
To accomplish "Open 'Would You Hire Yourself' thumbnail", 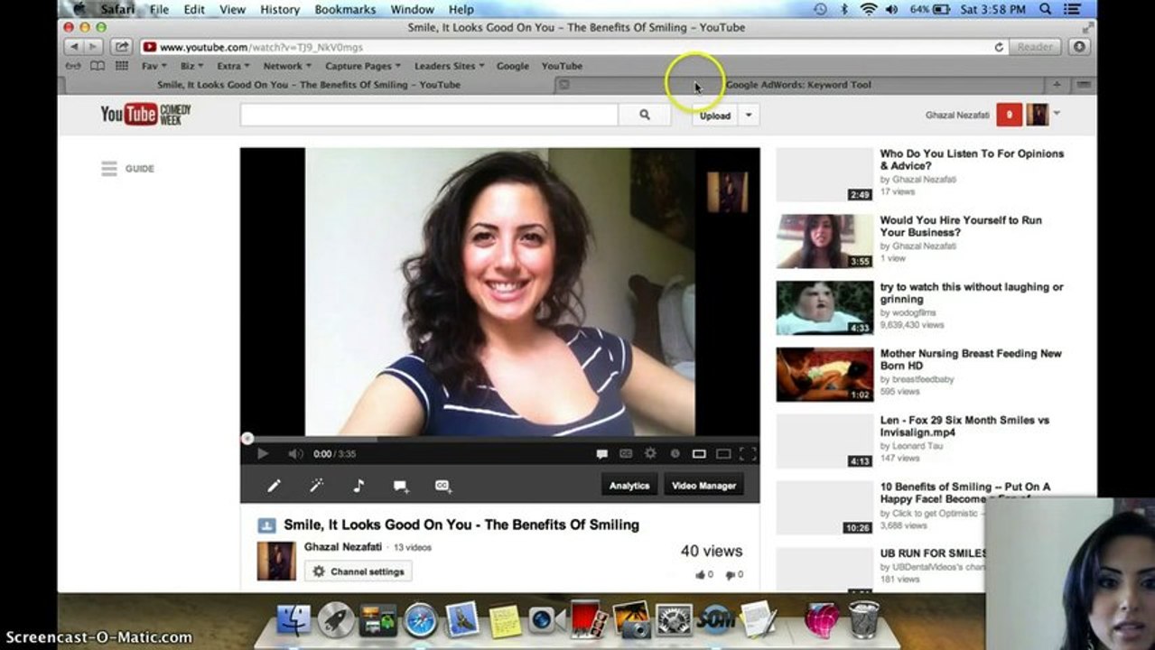I will (x=824, y=241).
